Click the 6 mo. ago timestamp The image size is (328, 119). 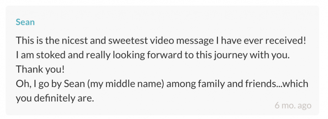[x=293, y=105]
